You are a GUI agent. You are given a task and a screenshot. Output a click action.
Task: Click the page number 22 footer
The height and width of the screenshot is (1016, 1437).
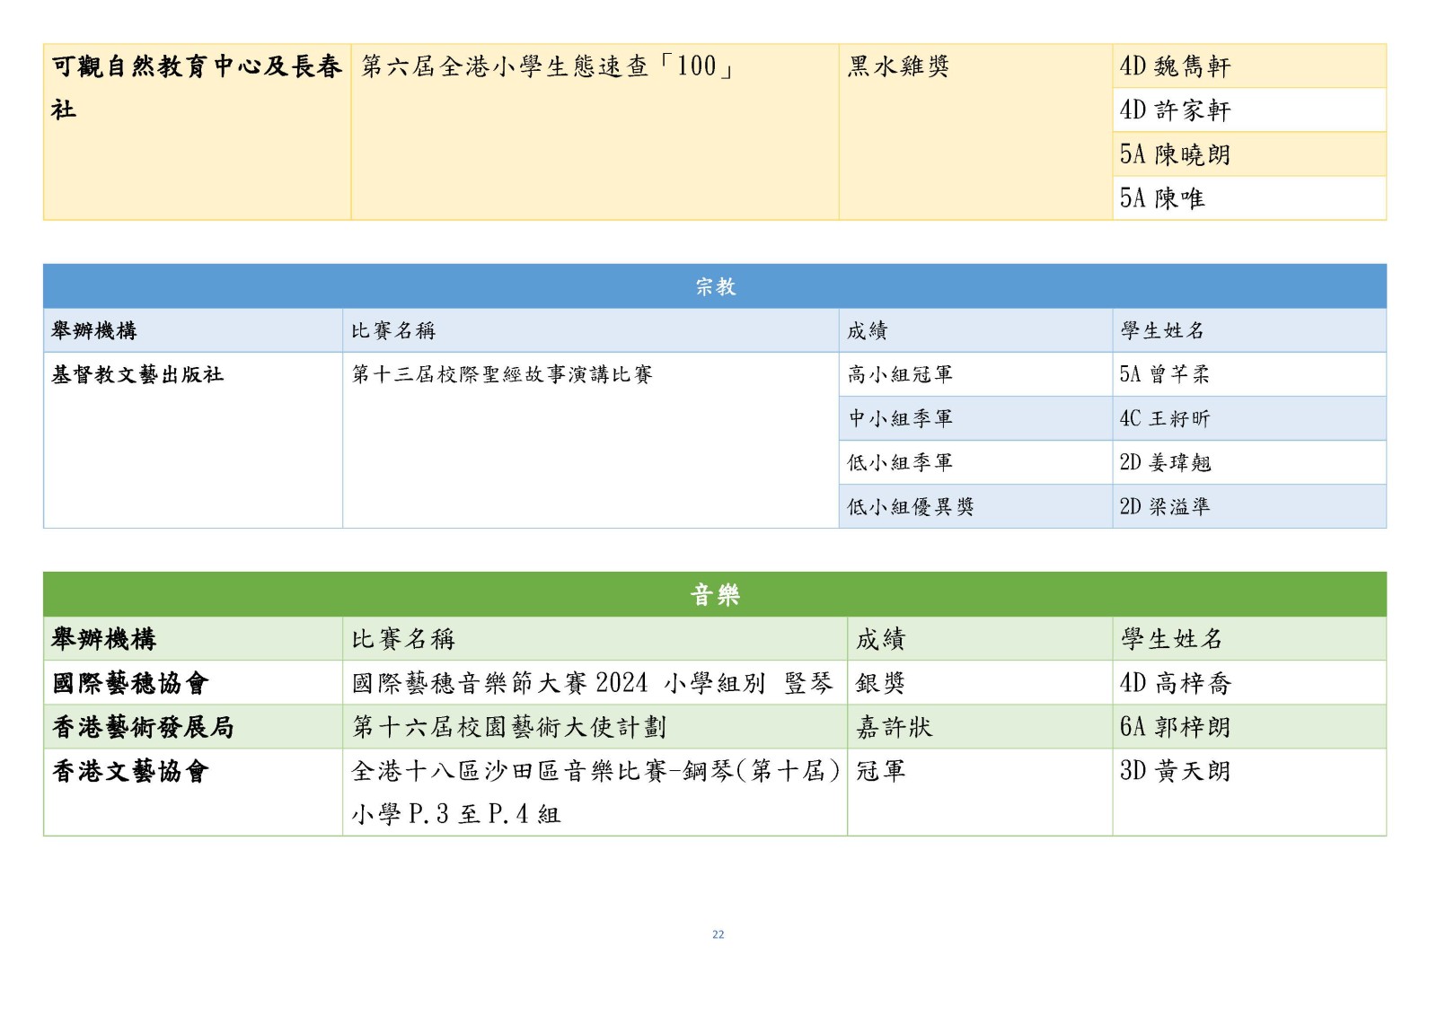[718, 934]
